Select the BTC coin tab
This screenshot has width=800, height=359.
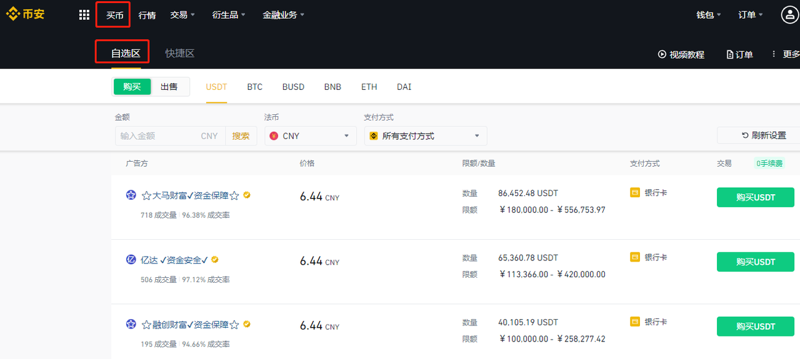(x=255, y=87)
